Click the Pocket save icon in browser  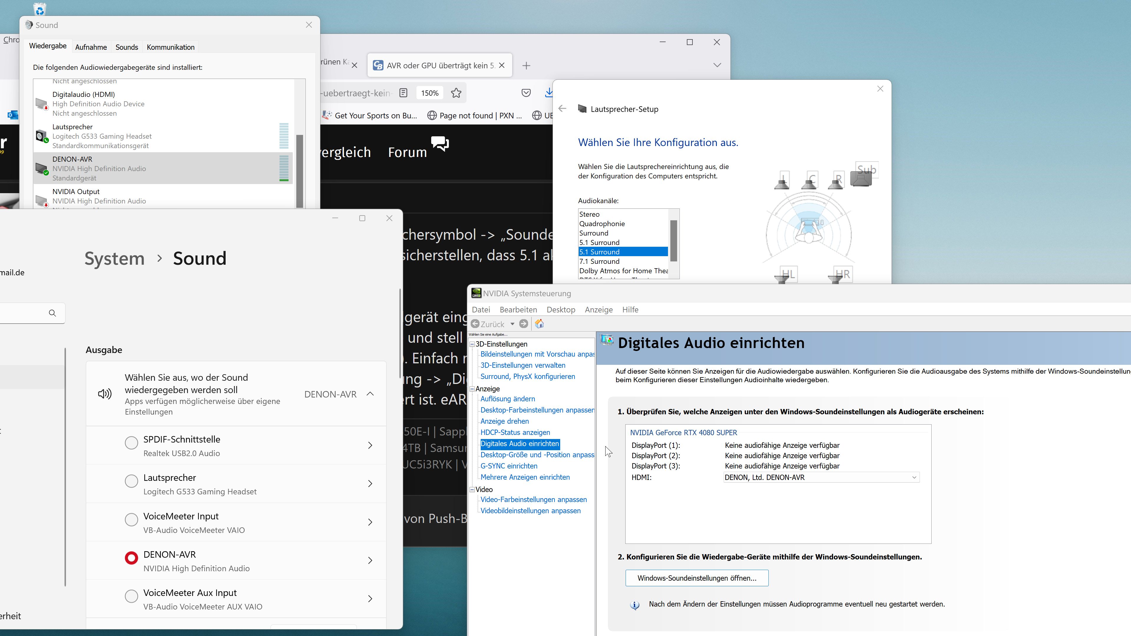coord(526,93)
